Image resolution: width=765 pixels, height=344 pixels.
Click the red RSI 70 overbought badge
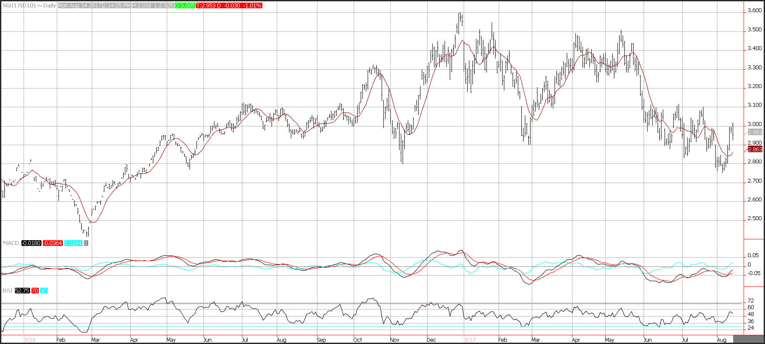34,290
